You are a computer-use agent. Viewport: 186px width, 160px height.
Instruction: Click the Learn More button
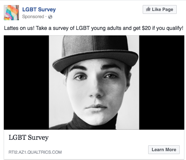coord(164,149)
